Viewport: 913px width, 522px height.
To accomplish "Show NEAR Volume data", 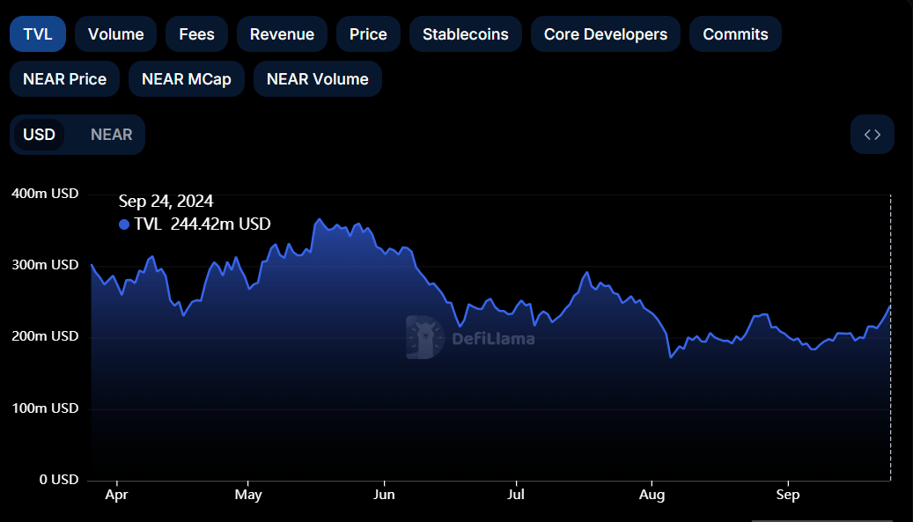I will click(x=317, y=78).
